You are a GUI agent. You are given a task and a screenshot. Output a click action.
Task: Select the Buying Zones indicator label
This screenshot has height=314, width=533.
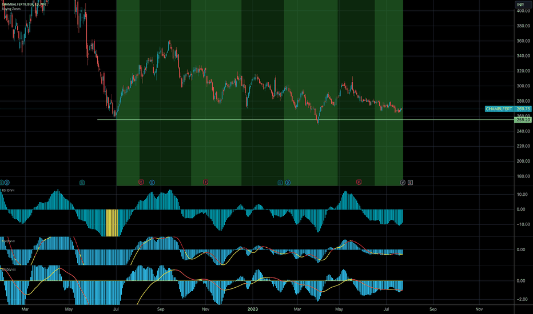(x=11, y=9)
